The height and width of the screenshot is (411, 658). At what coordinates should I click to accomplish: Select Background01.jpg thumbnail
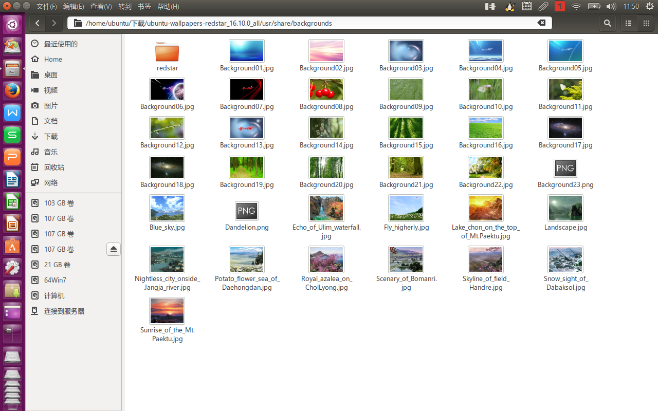[x=247, y=51]
